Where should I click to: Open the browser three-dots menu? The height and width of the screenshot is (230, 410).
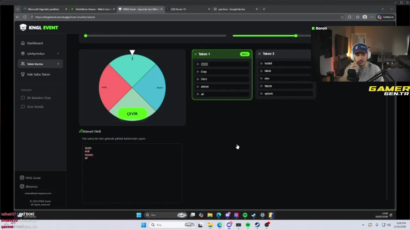372,17
